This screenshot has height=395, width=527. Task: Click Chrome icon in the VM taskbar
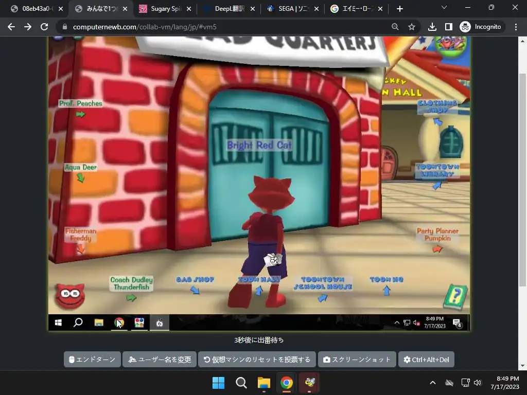(119, 322)
